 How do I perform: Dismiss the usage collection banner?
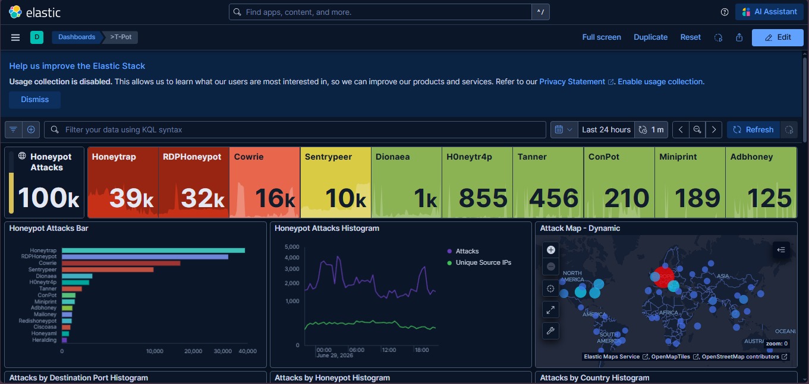[35, 100]
